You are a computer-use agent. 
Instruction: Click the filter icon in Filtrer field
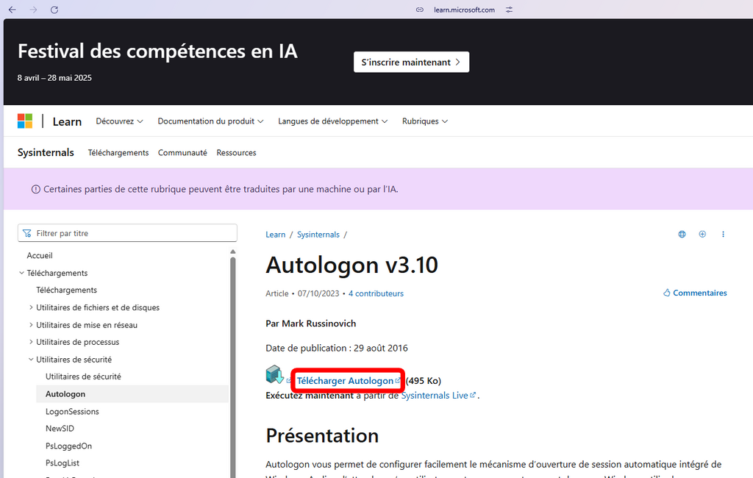[x=27, y=233]
